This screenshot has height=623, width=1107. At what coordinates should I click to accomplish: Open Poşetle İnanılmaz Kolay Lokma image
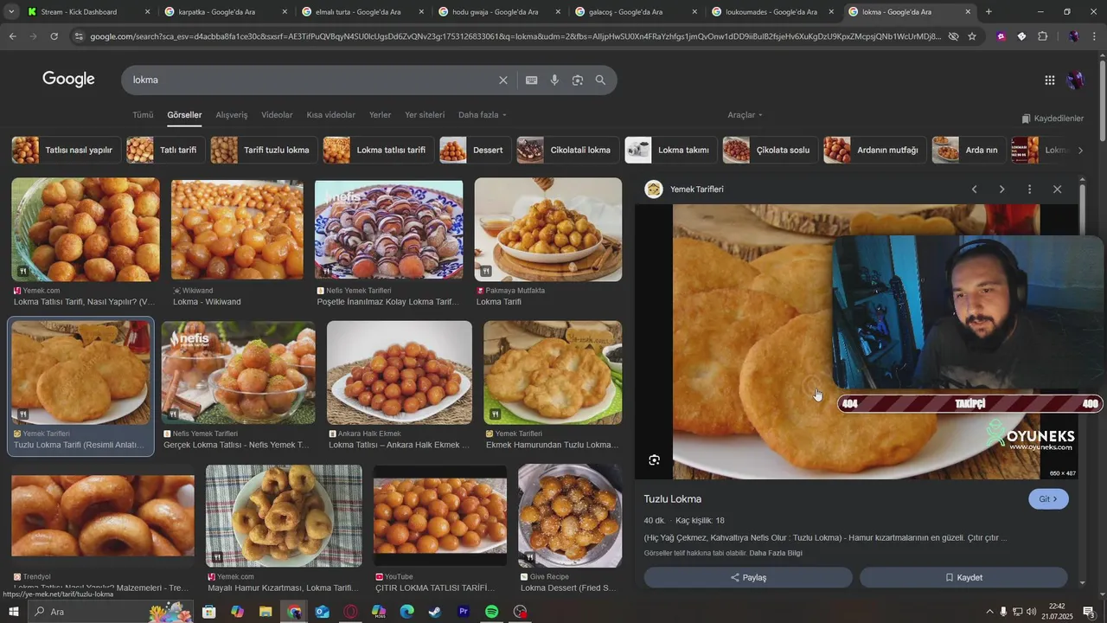[388, 230]
